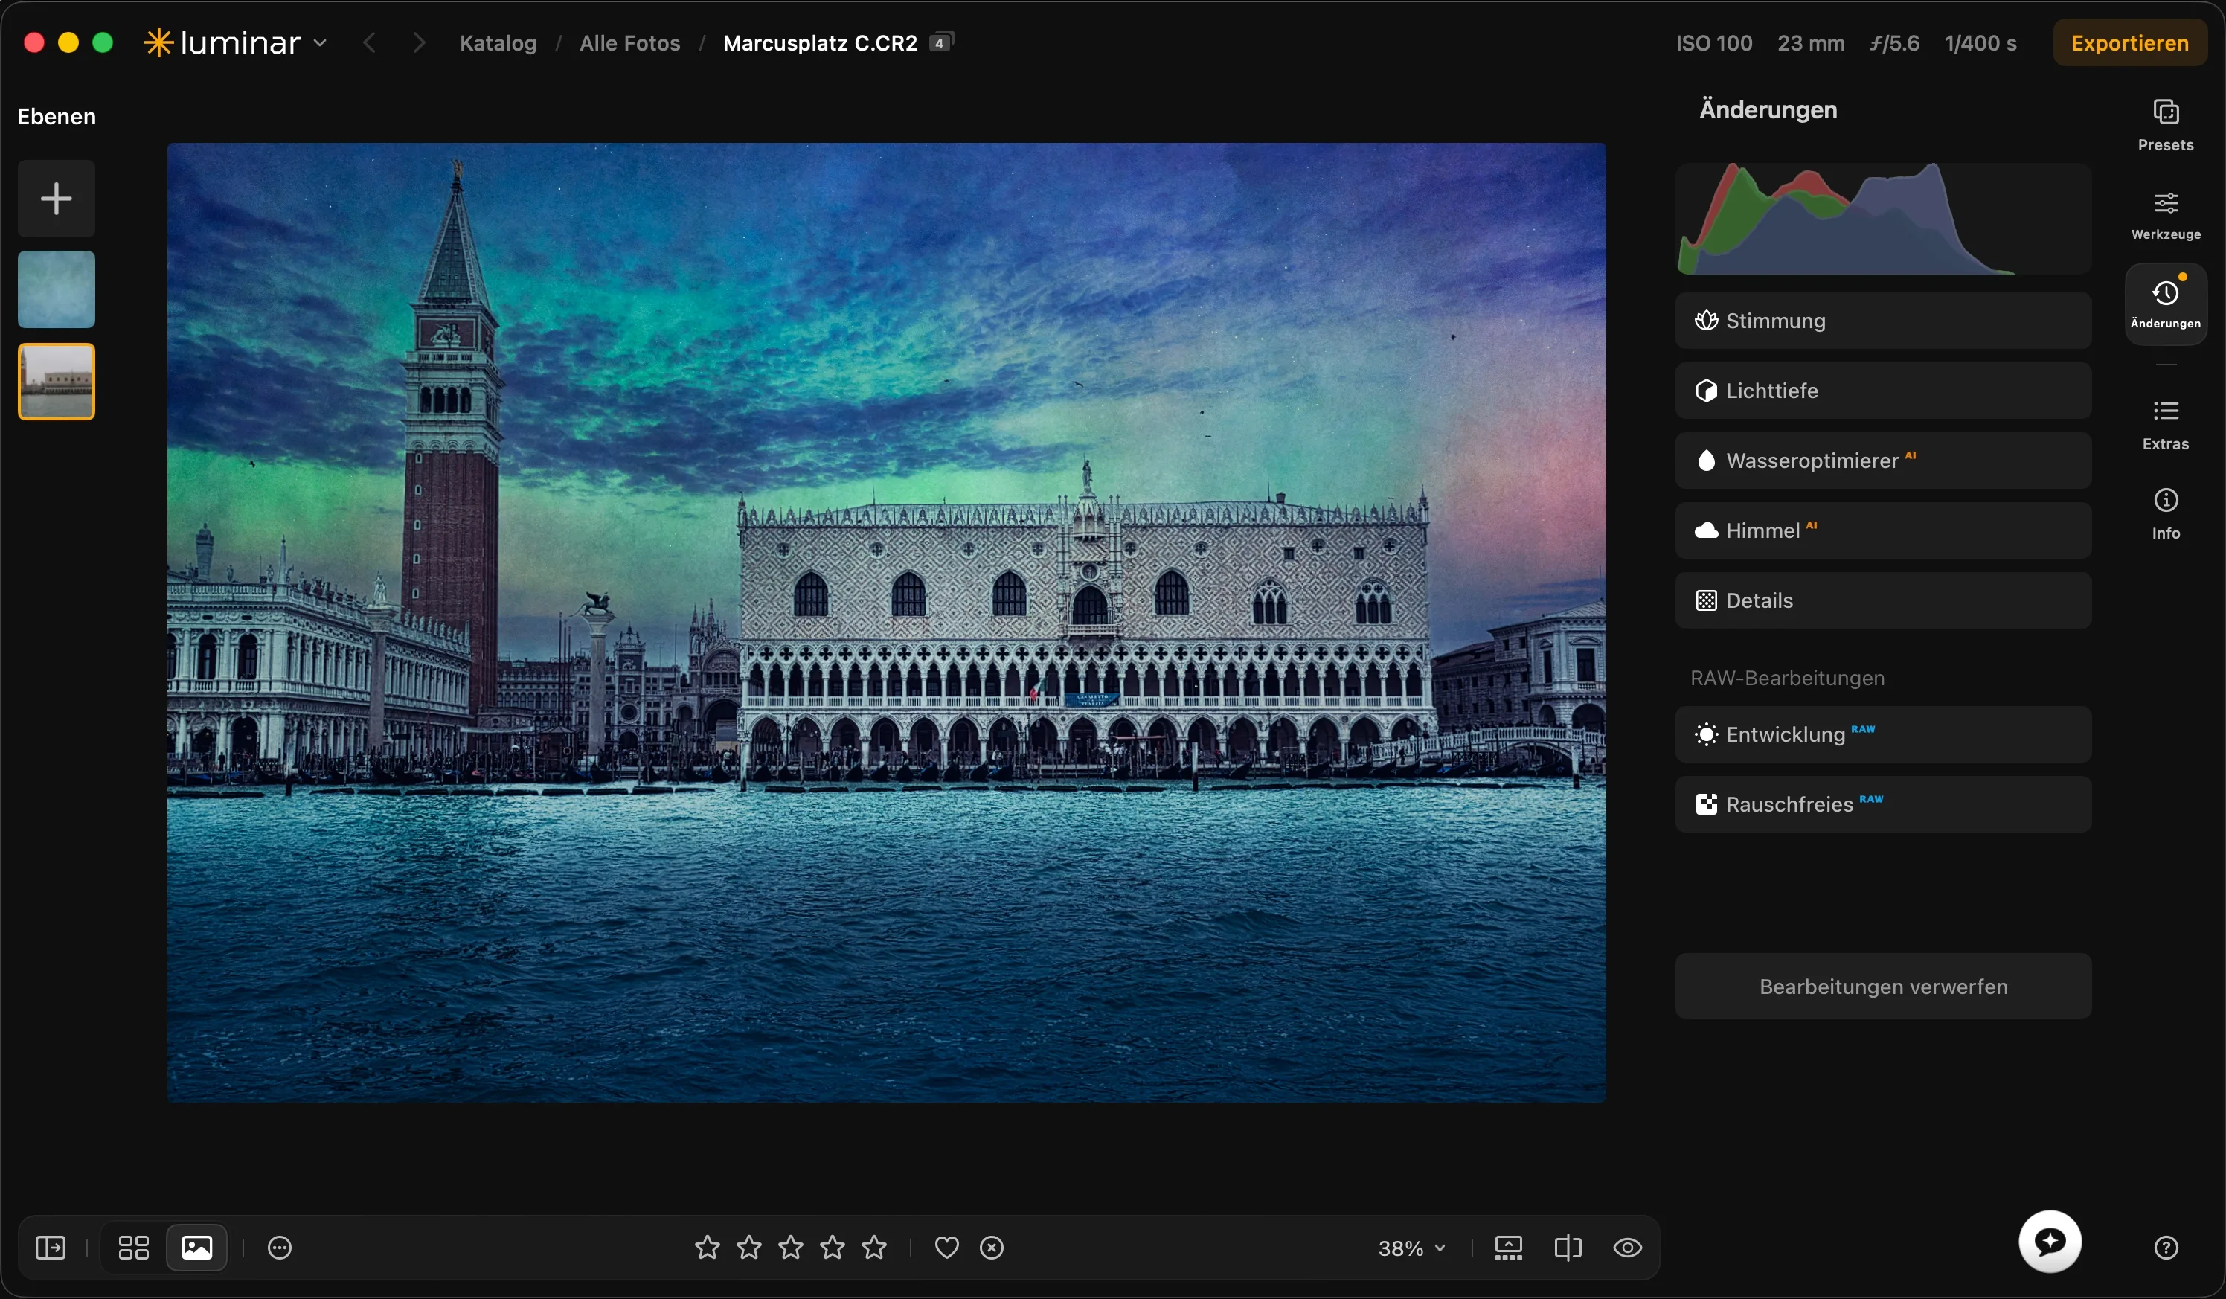Add a new layer with plus button

57,199
